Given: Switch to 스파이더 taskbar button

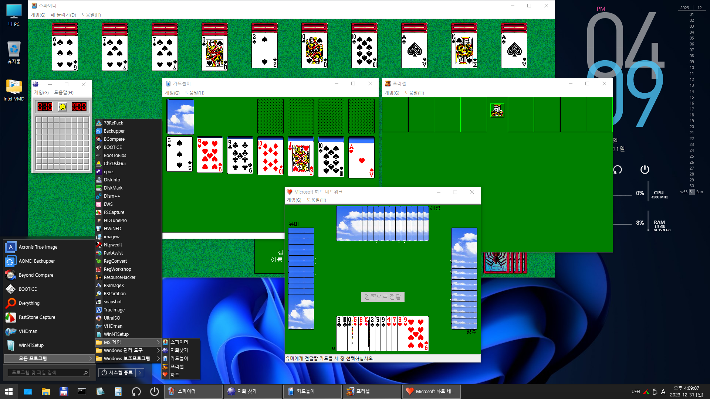Looking at the screenshot, I should [x=193, y=392].
